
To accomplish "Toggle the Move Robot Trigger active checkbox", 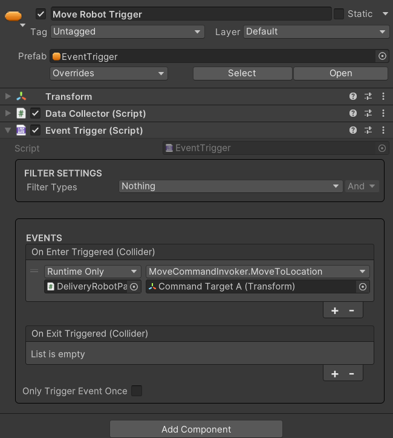I will tap(41, 14).
